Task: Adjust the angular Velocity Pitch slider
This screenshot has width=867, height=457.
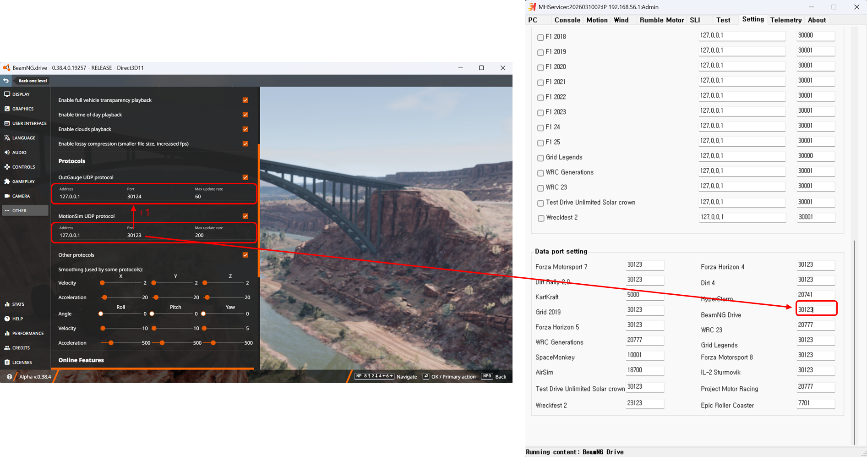Action: coord(173,328)
